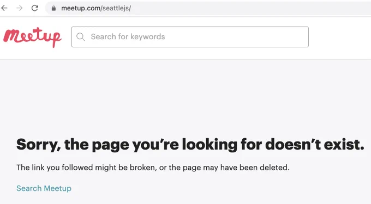Viewport: 371px width, 204px height.
Task: Select the meetup.com/seattlejs/ address bar
Action: (x=208, y=8)
